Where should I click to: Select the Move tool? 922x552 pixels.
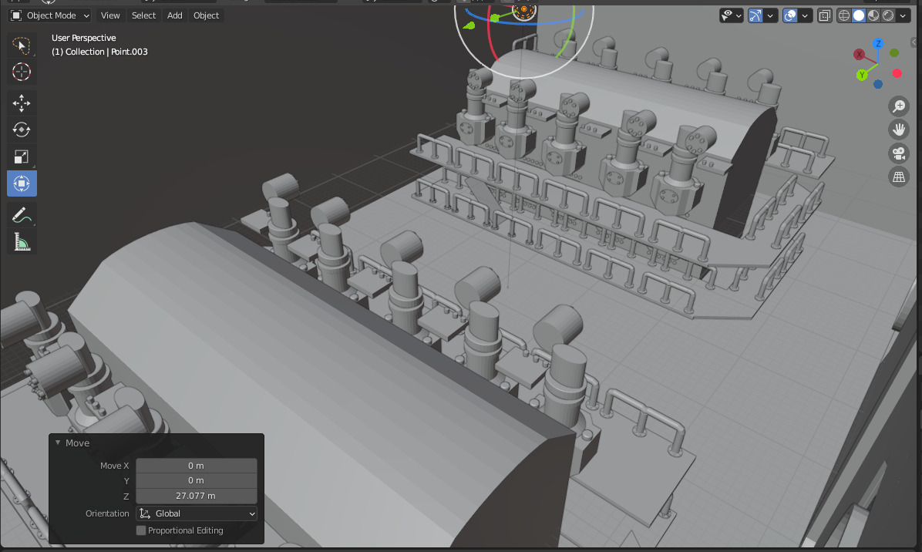tap(22, 103)
